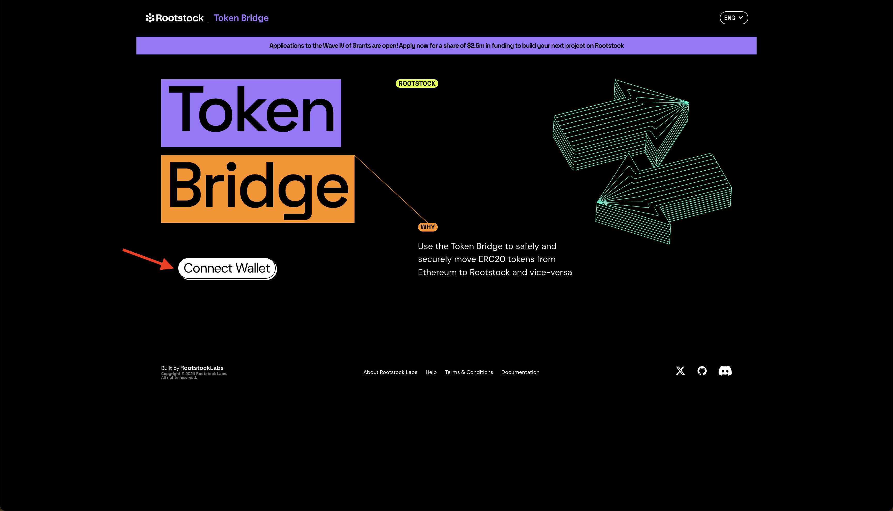Click the grants announcement banner link
The width and height of the screenshot is (893, 511).
coord(446,45)
